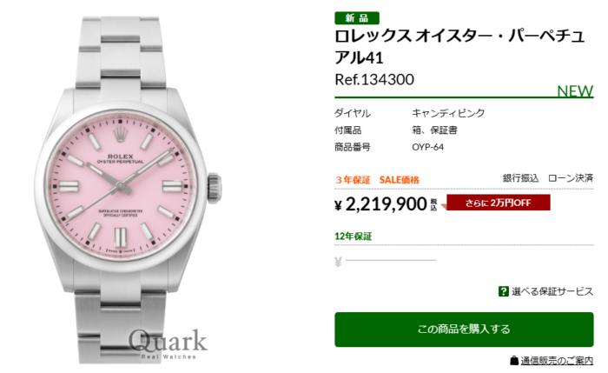Click the product title ロレックス オイスター・パーペチュアル41
This screenshot has height=373, width=608.
coord(459,47)
